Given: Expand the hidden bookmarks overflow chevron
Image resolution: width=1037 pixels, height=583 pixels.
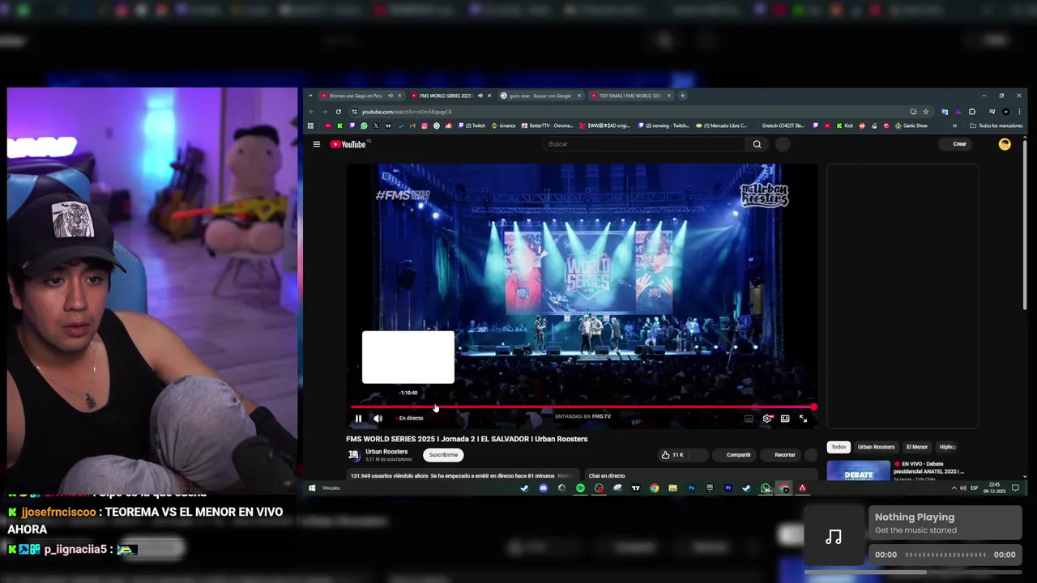Looking at the screenshot, I should (954, 126).
